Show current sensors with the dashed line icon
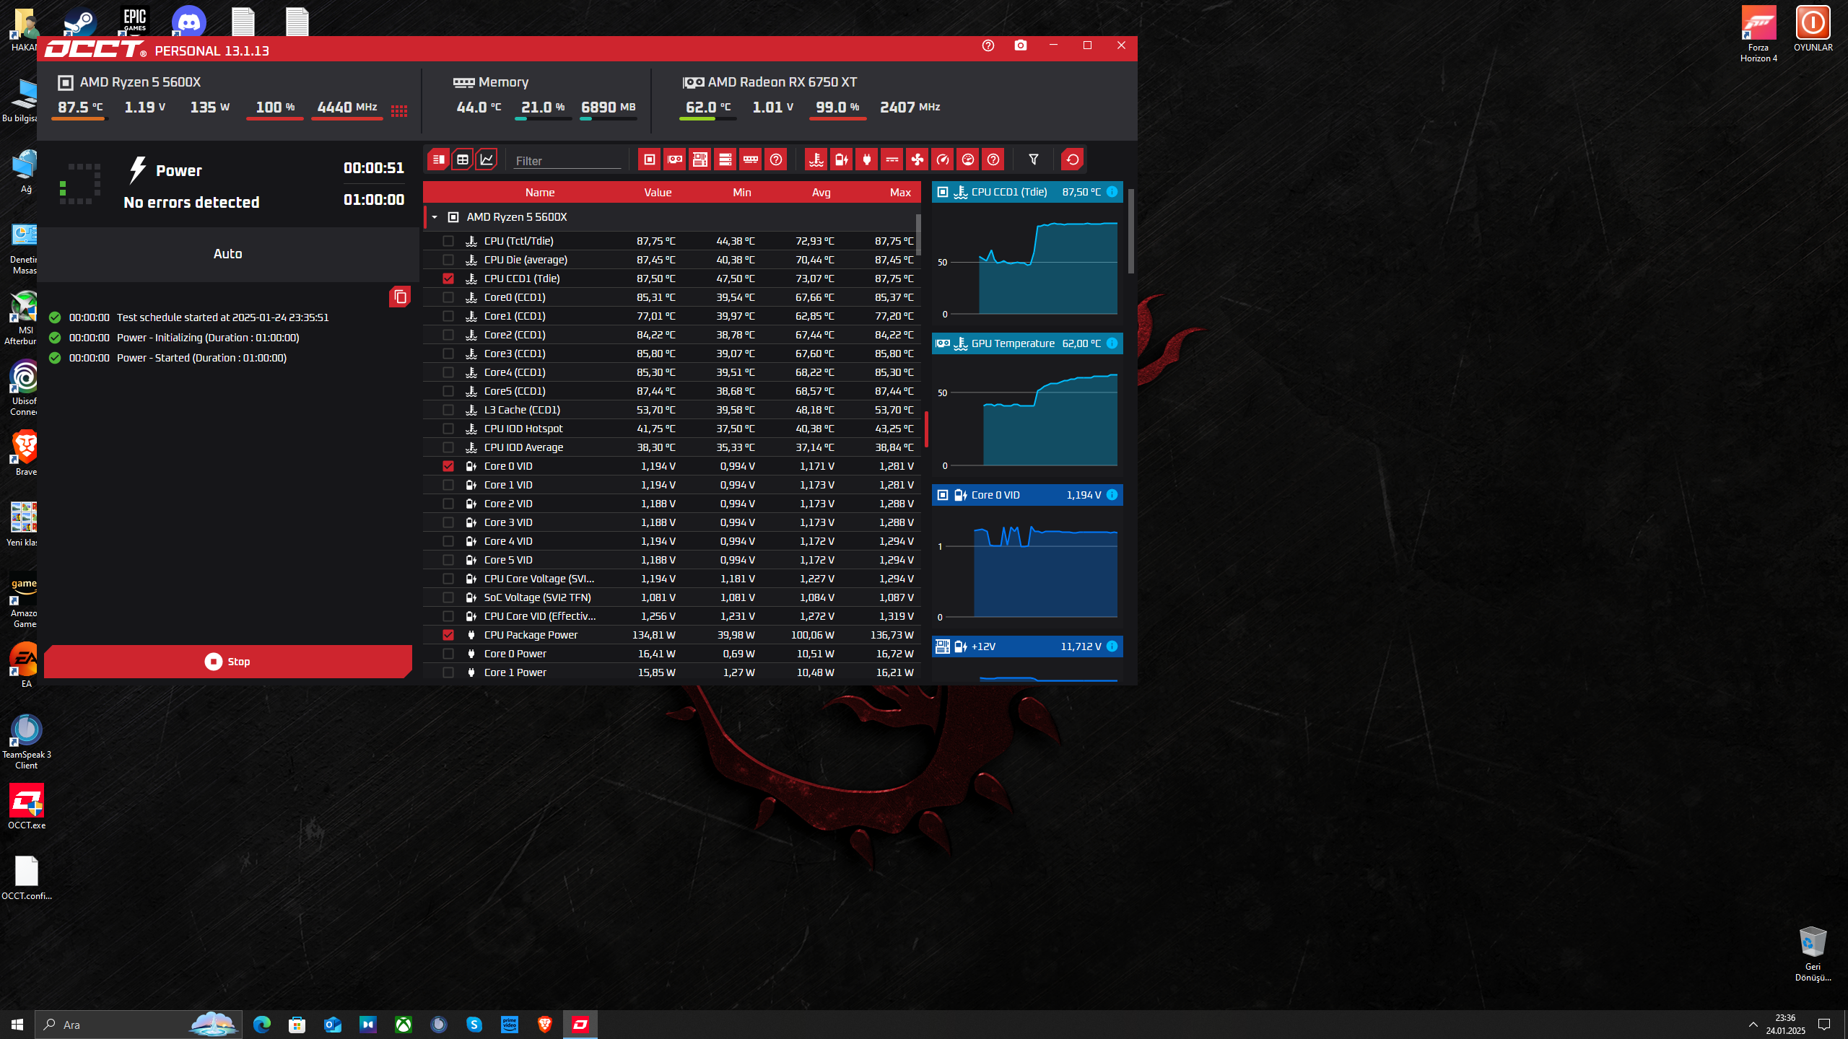Screen dimensions: 1848x1039 892,159
